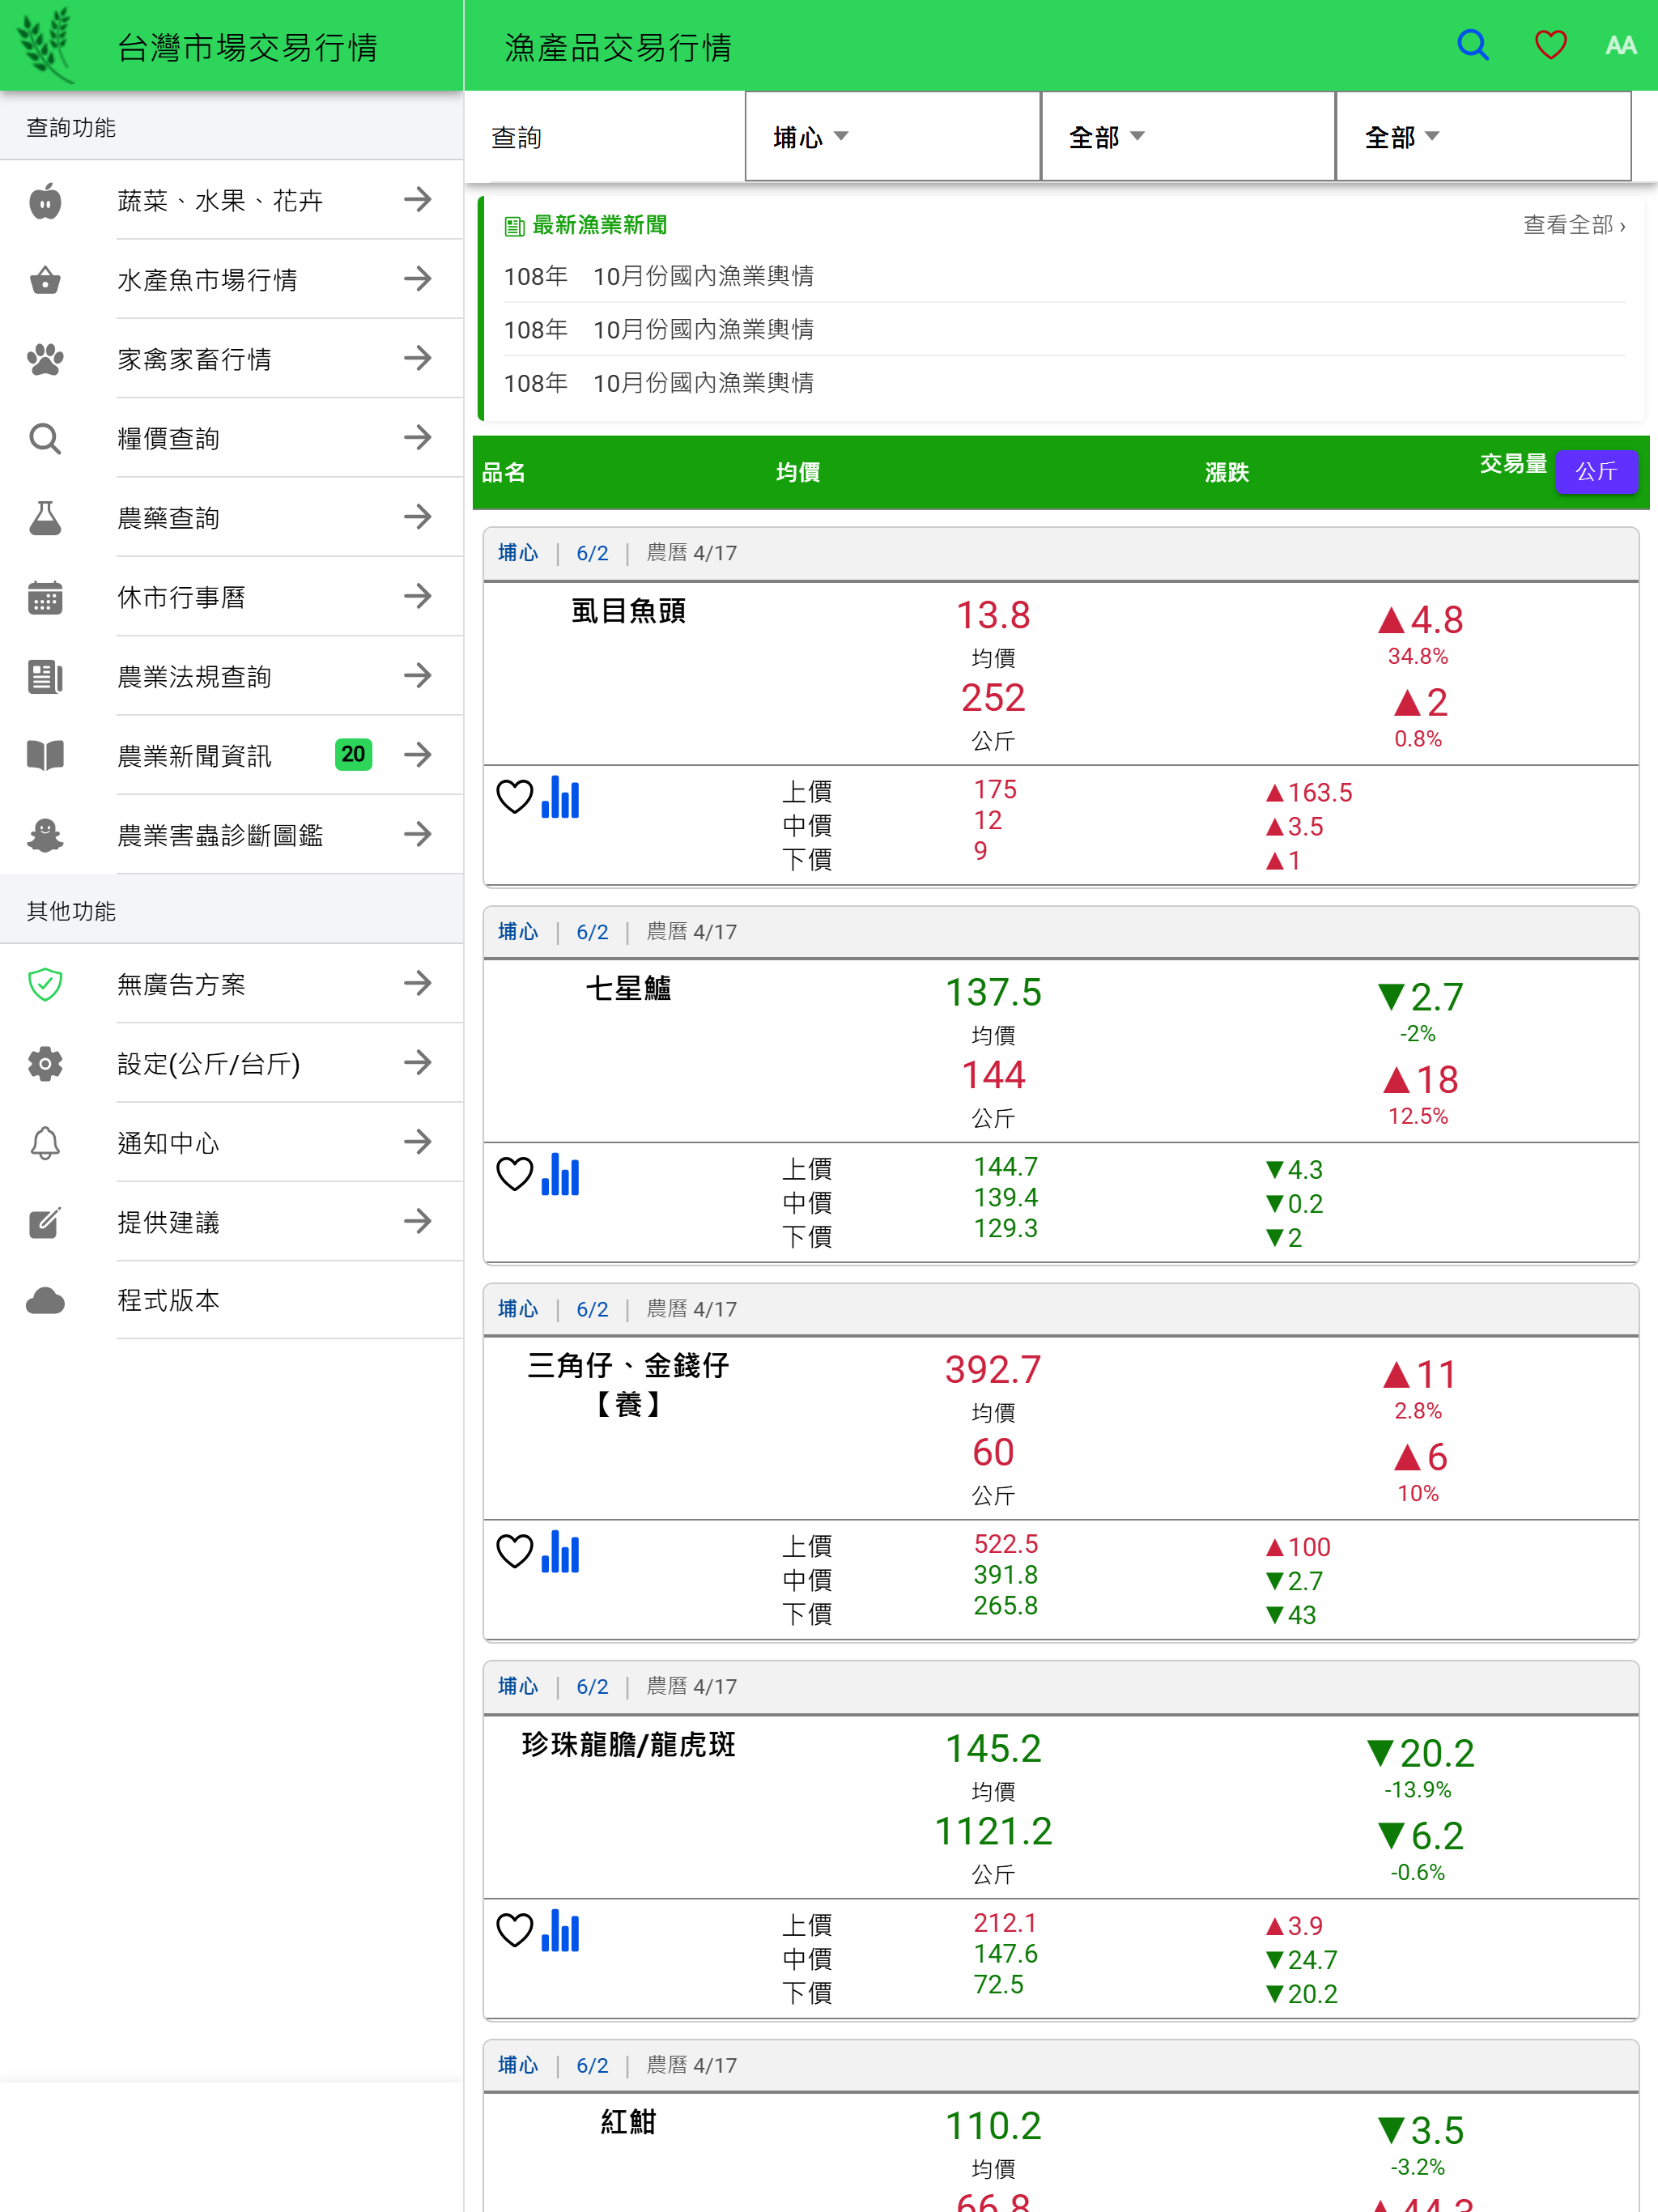Open the bar chart for 虱目魚頭
Viewport: 1658px width, 2212px height.
[x=560, y=798]
